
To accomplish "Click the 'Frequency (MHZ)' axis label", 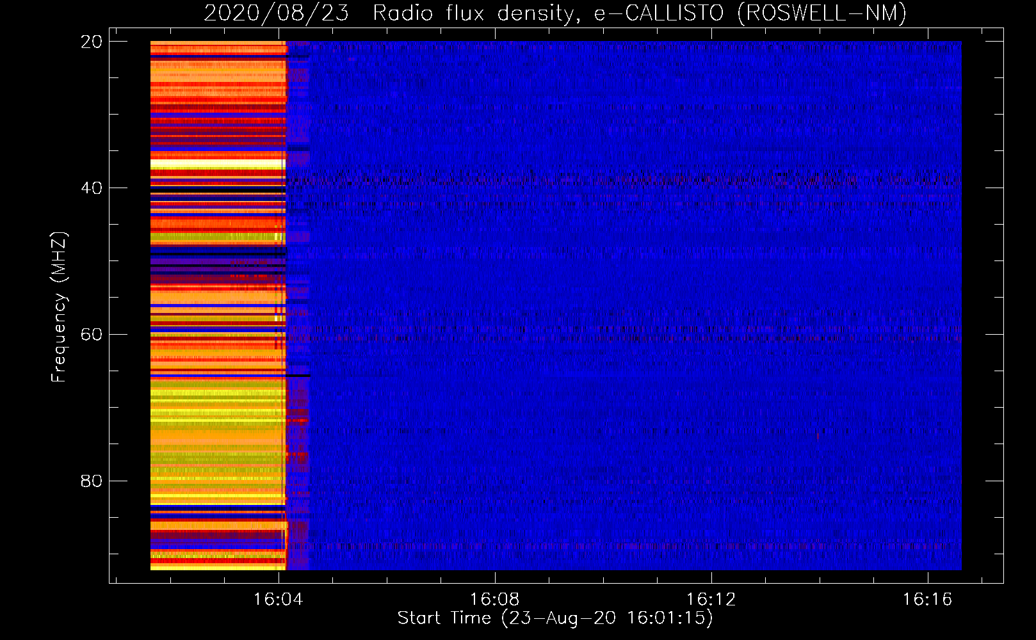I will click(x=59, y=307).
